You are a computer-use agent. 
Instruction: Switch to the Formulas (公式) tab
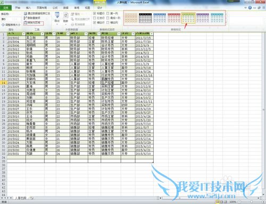pyautogui.click(x=55, y=7)
